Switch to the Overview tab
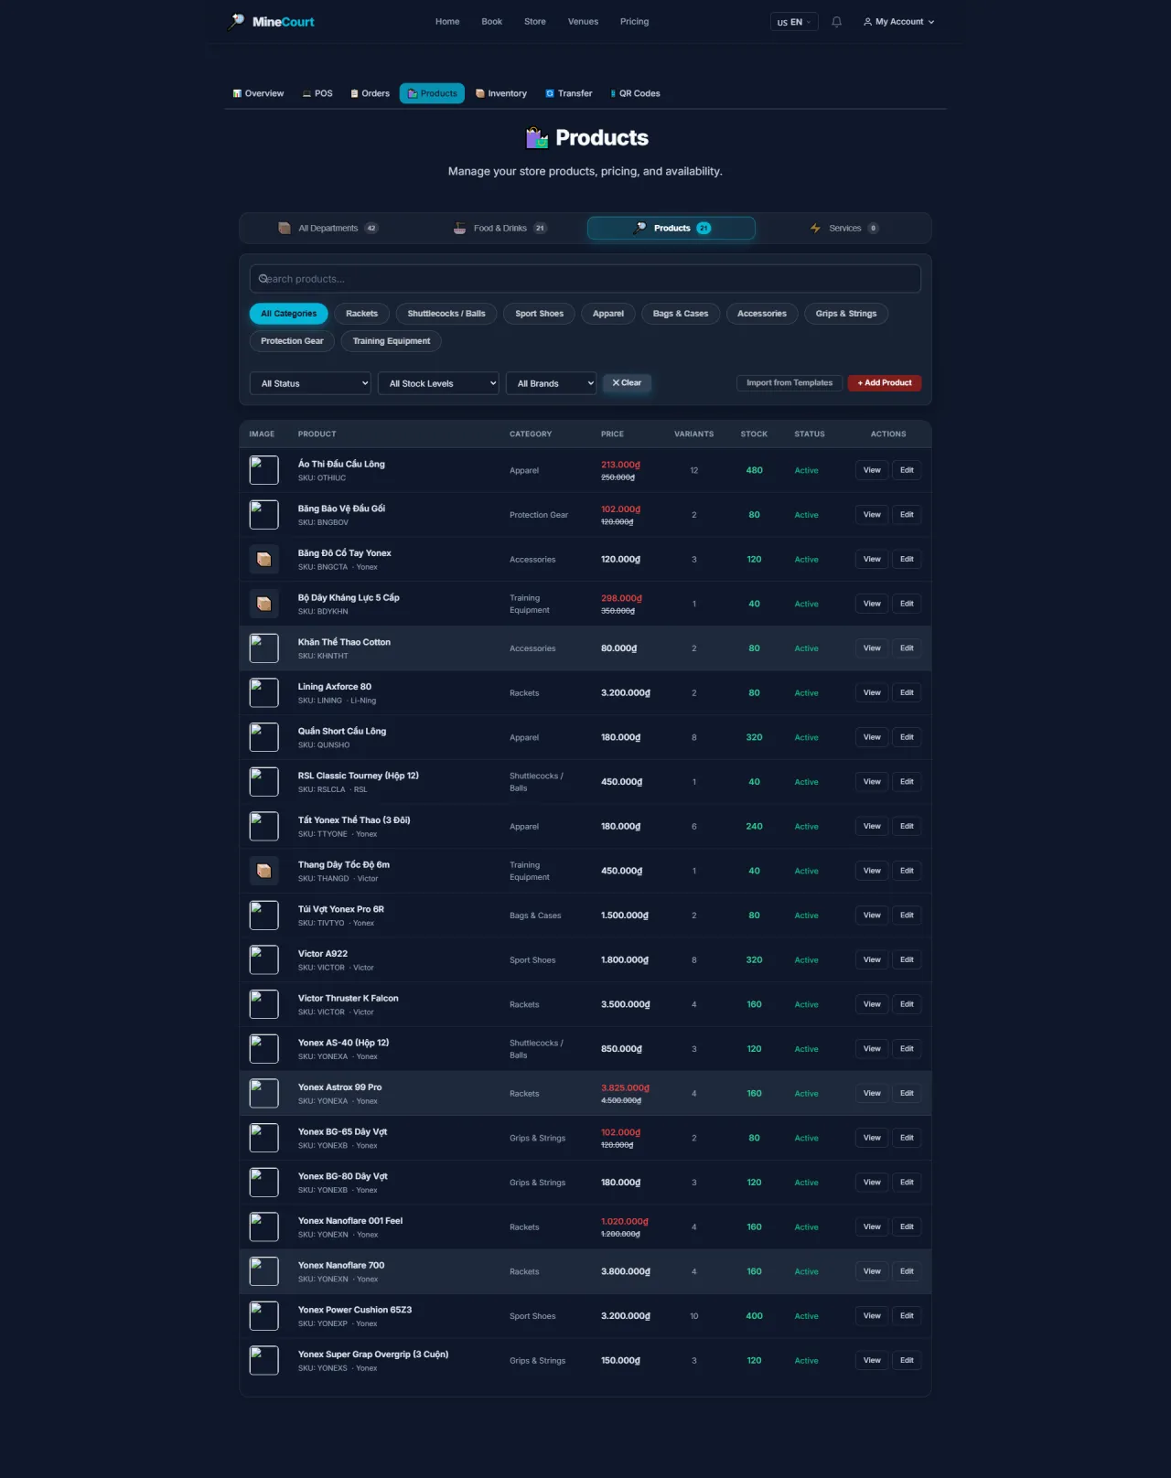The width and height of the screenshot is (1171, 1478). pyautogui.click(x=258, y=93)
